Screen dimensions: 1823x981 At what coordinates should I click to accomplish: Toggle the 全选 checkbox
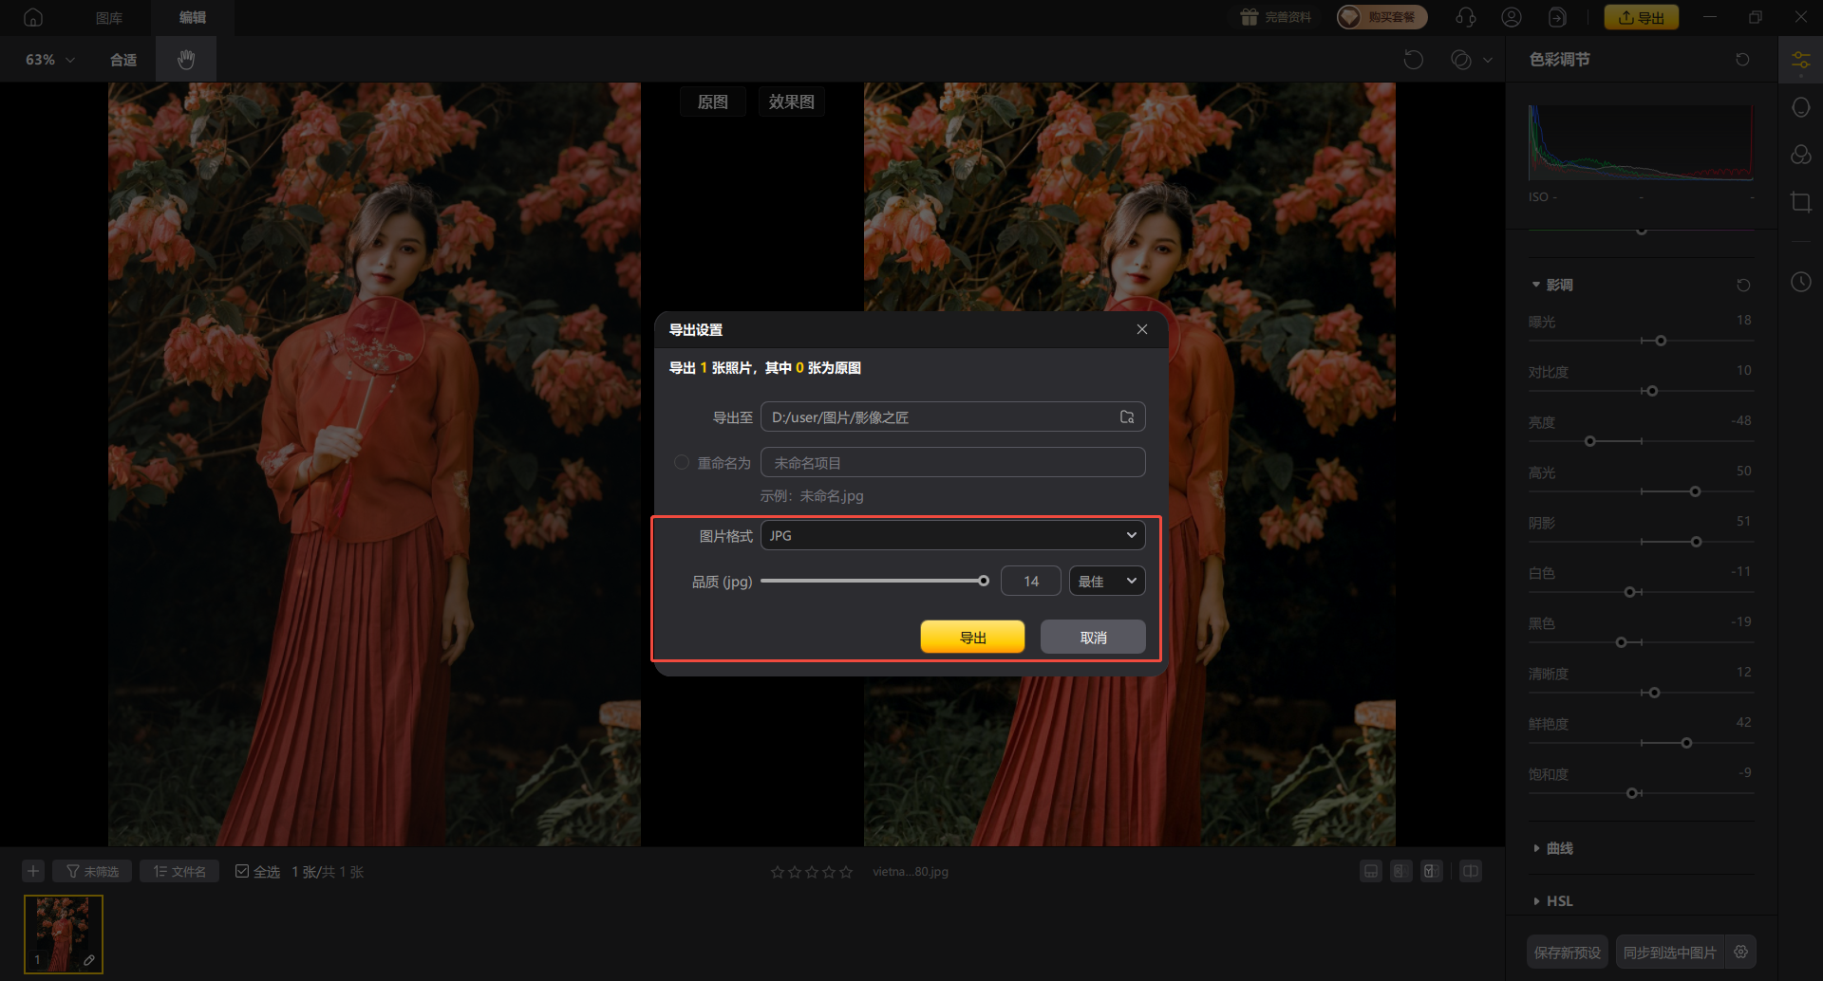242,871
